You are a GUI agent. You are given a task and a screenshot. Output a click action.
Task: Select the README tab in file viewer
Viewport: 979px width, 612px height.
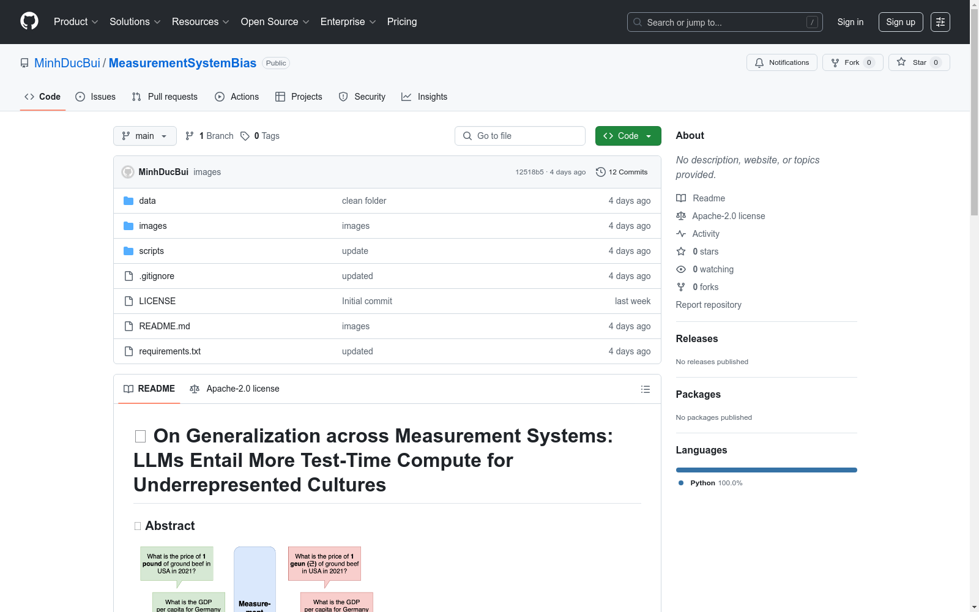click(x=149, y=389)
